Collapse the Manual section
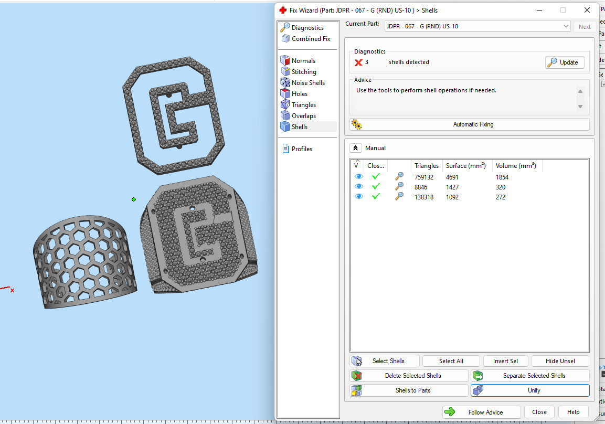Image resolution: width=605 pixels, height=424 pixels. pyautogui.click(x=355, y=148)
